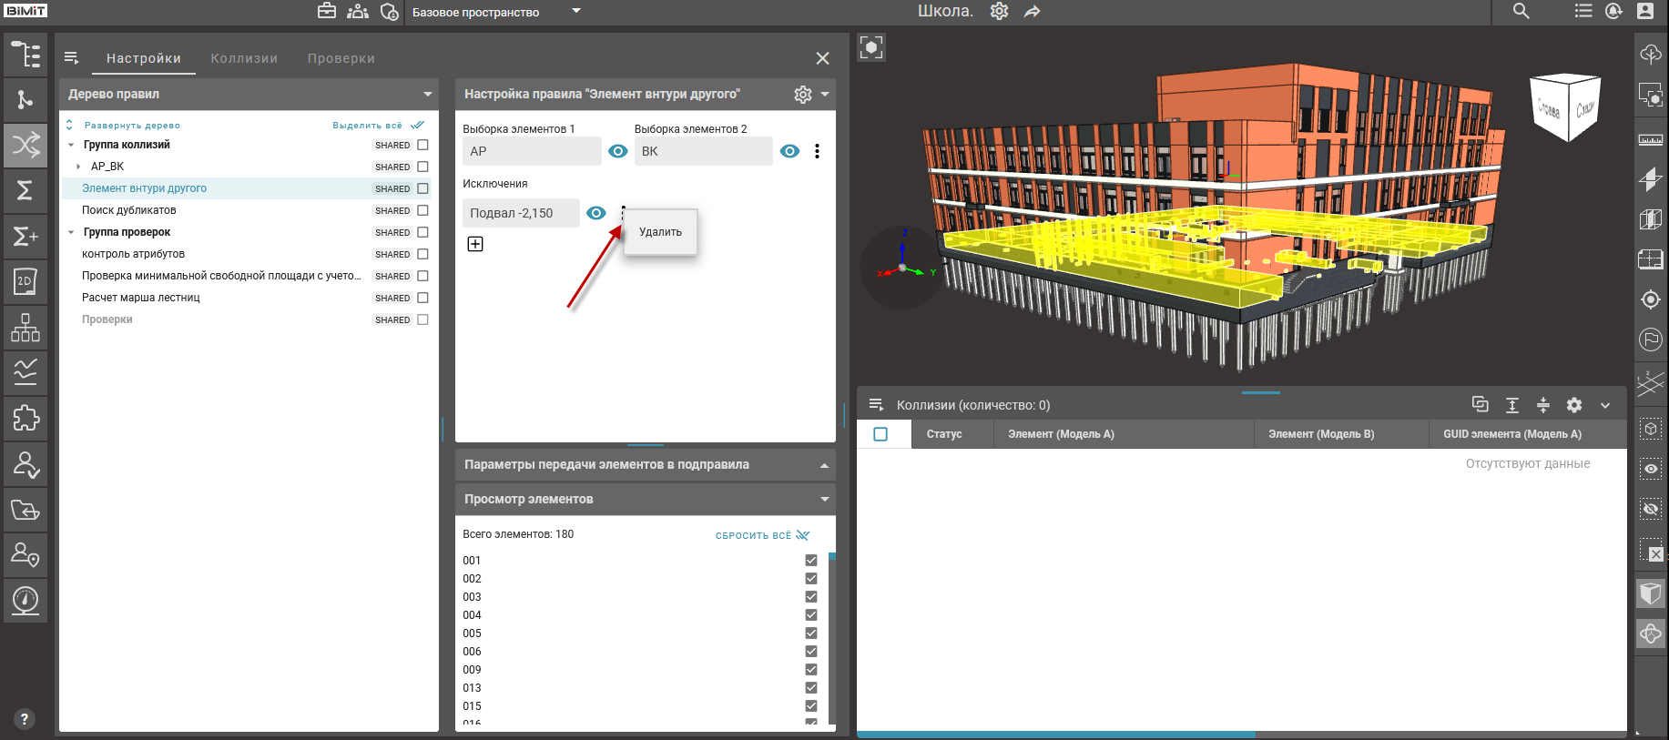Open rule settings gear icon
Image resolution: width=1669 pixels, height=740 pixels.
click(x=802, y=95)
